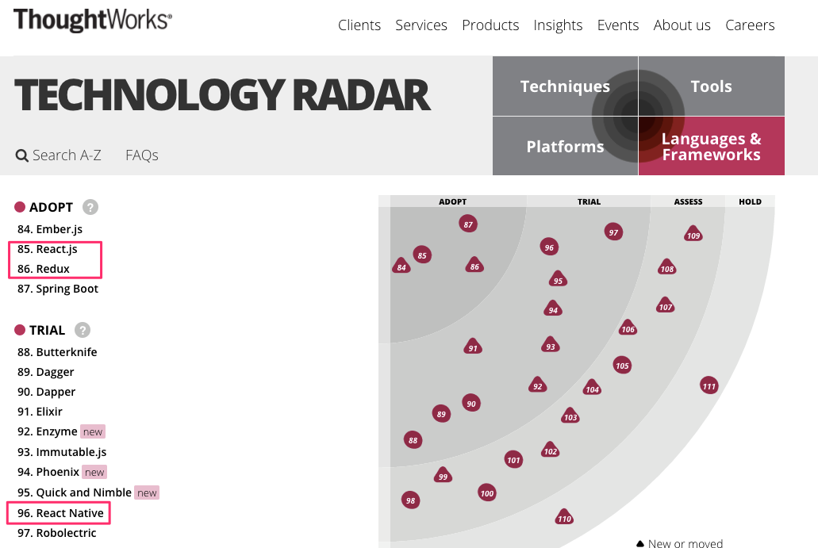Click radar blip 96

tap(549, 247)
